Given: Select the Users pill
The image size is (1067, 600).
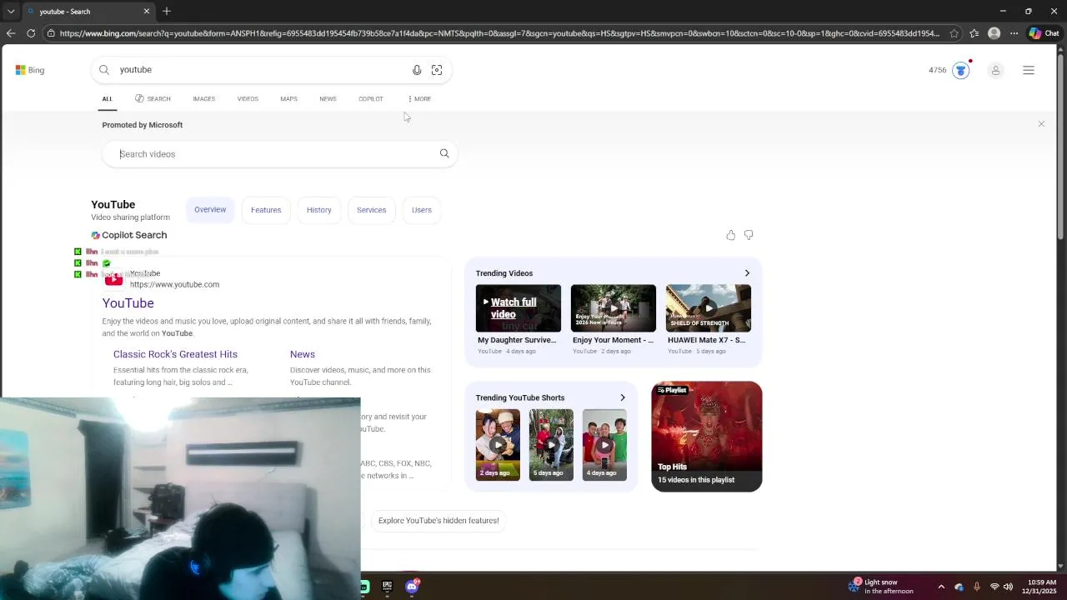Looking at the screenshot, I should [x=422, y=210].
